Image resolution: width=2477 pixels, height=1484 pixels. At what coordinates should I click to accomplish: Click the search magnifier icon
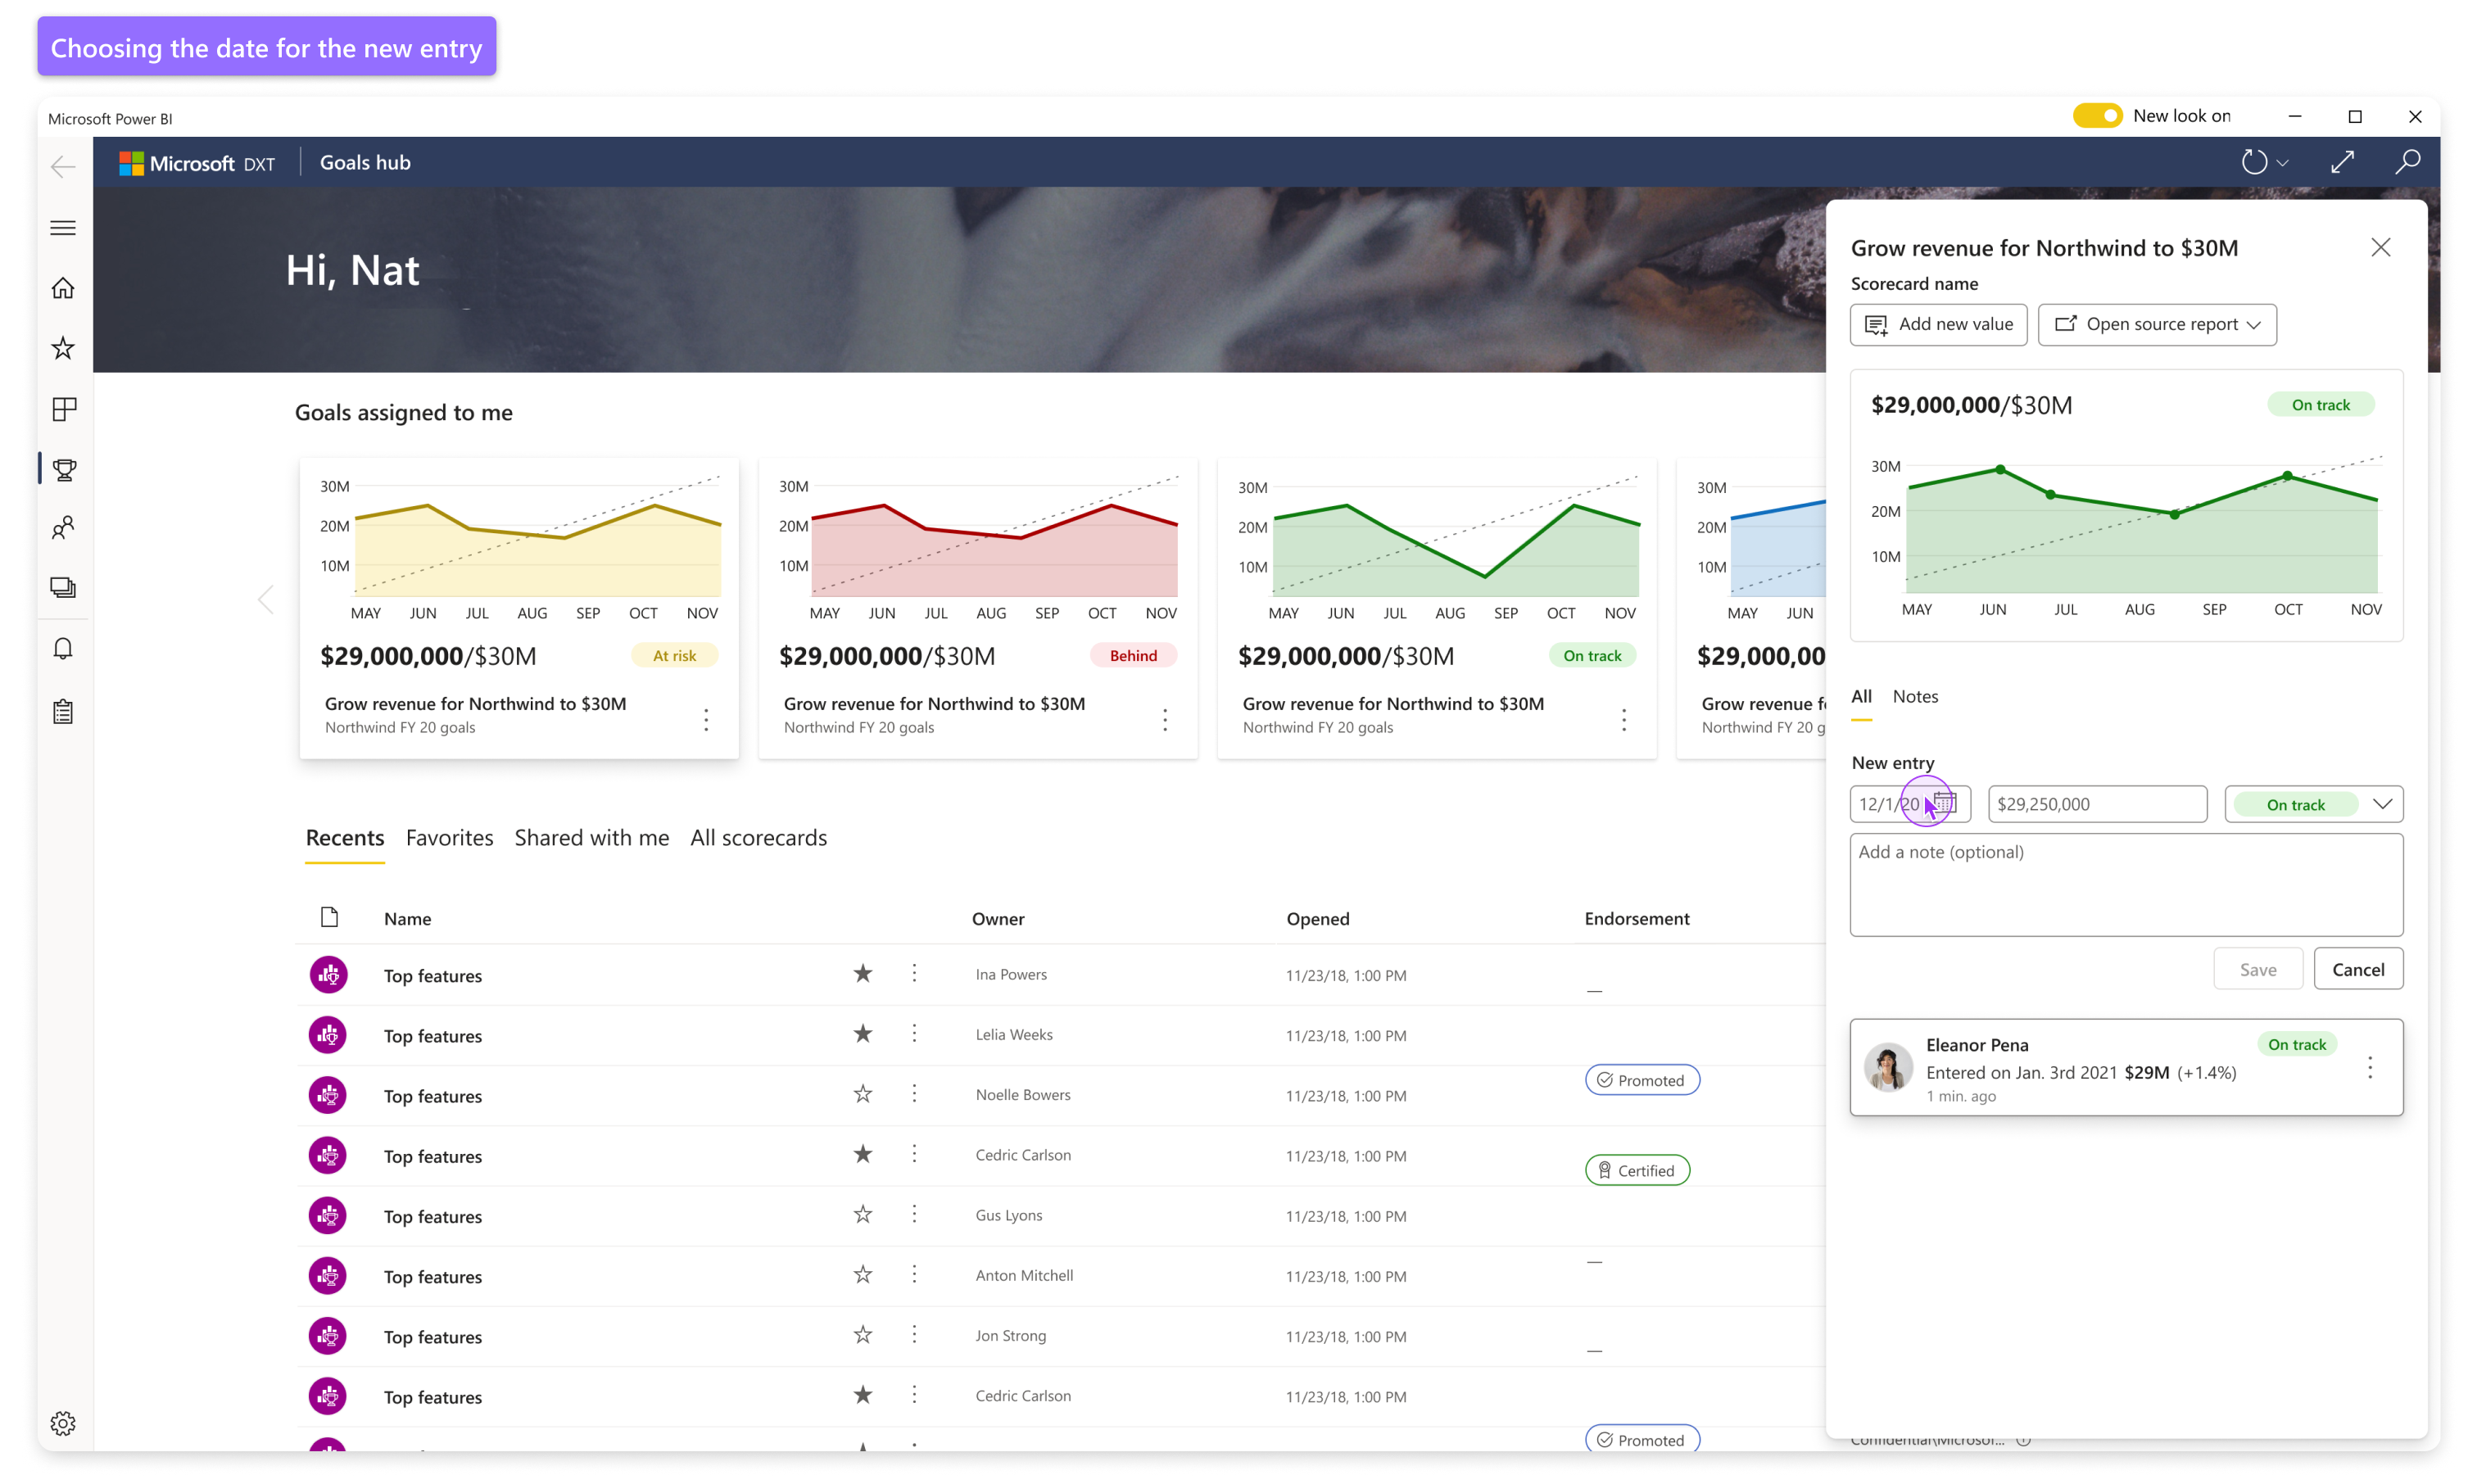pos(2408,162)
